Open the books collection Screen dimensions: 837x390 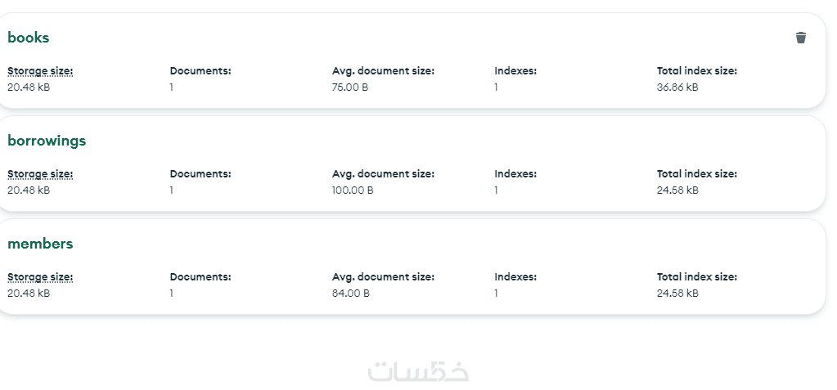click(x=29, y=38)
